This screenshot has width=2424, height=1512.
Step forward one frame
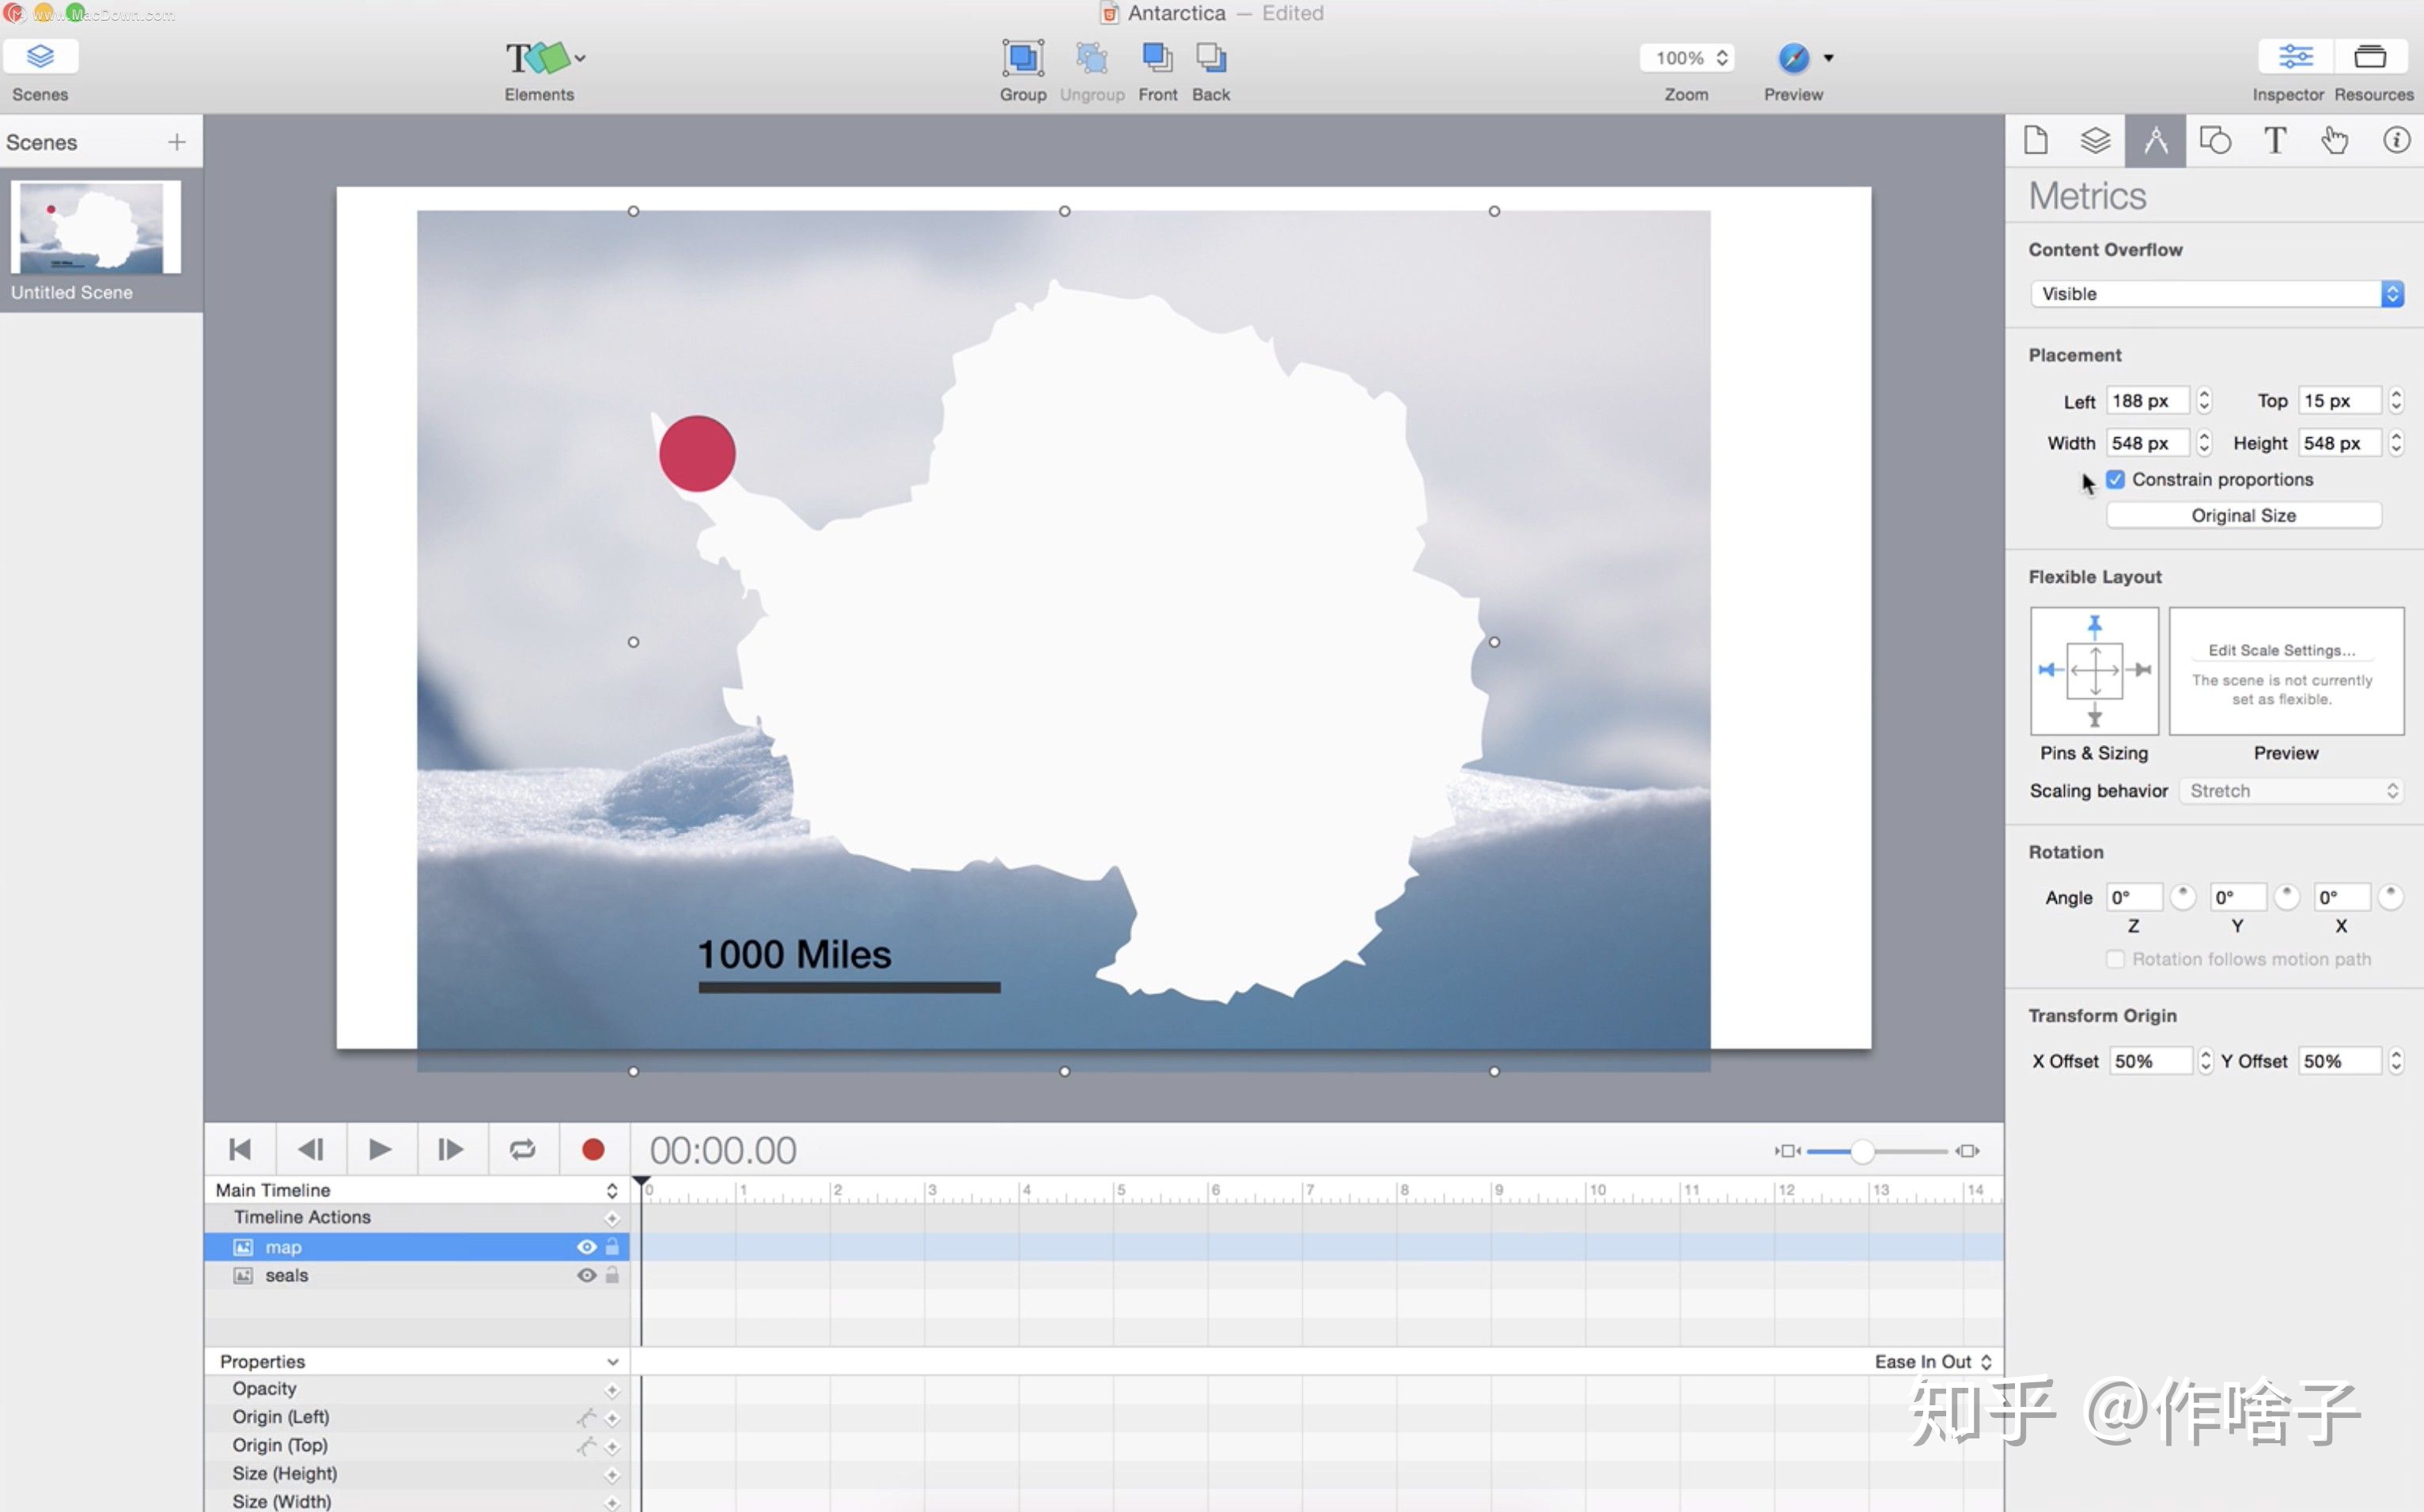(450, 1150)
